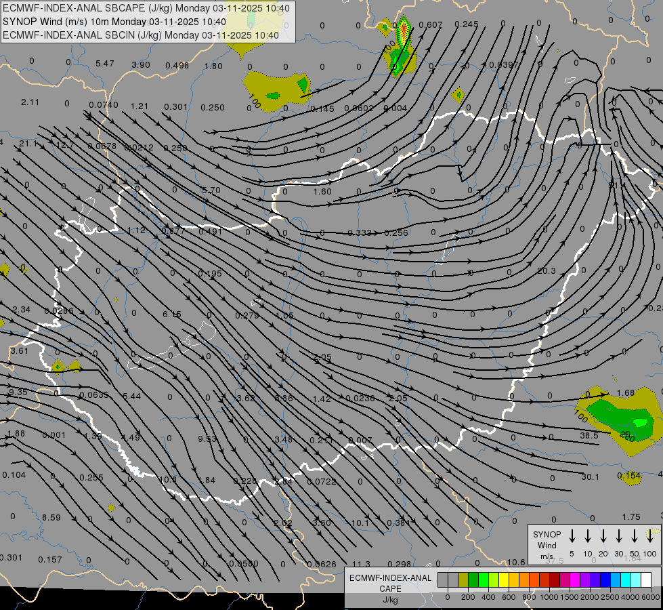Viewport: 663px width, 610px height.
Task: Pick the deep blue swatch before the 2500 tick
Action: 605,580
